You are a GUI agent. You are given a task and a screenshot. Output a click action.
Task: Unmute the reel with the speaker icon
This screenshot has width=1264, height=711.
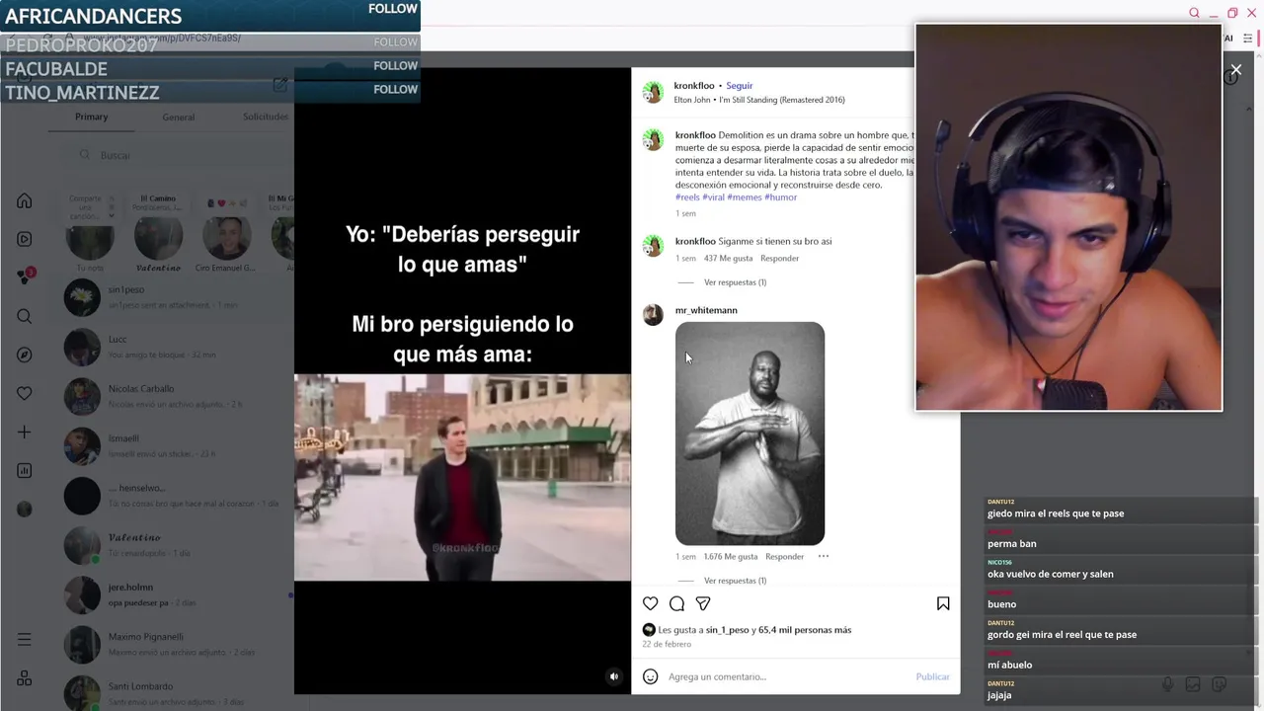tap(613, 676)
